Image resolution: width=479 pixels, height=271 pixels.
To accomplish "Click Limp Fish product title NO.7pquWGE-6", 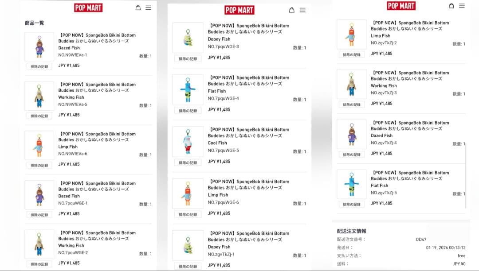I will [218, 195].
